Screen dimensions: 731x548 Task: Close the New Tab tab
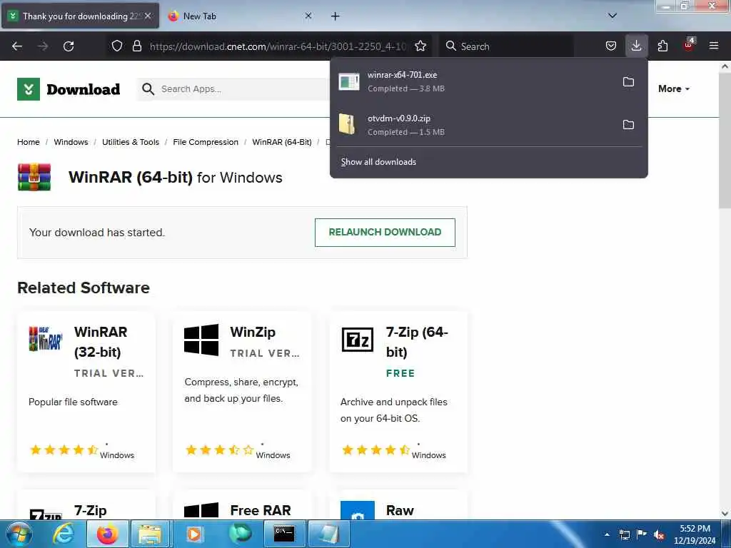pos(308,16)
